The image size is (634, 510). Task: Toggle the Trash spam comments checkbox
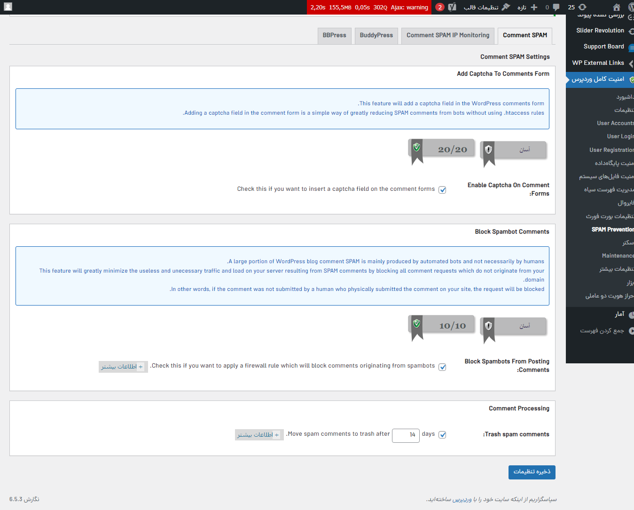coord(442,435)
